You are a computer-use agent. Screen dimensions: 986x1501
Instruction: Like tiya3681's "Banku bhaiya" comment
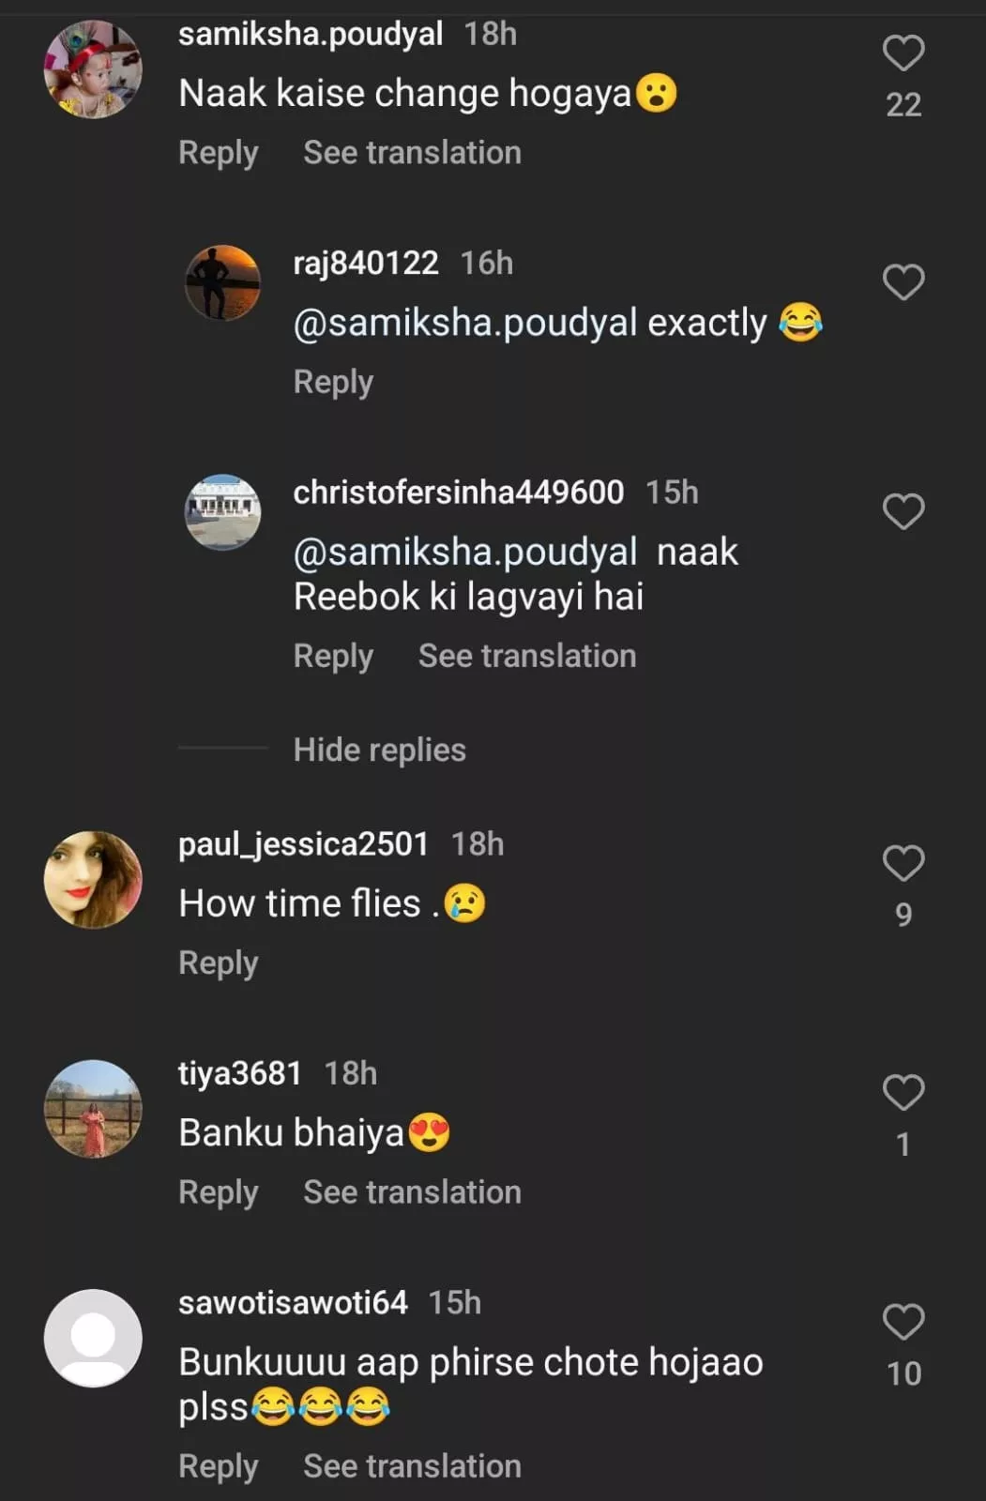(903, 1092)
